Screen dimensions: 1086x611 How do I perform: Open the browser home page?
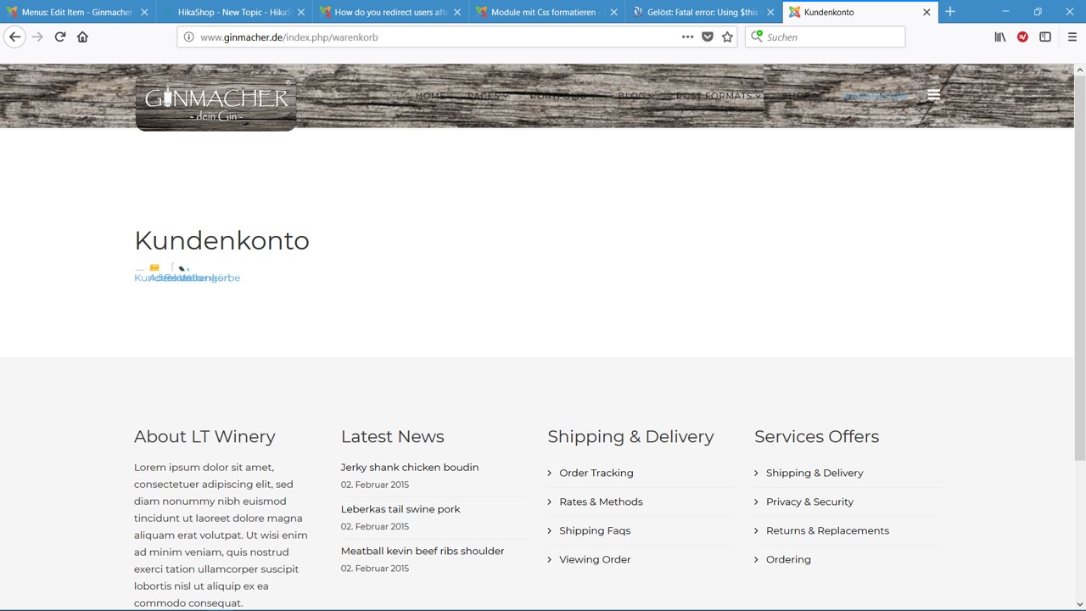(x=82, y=36)
